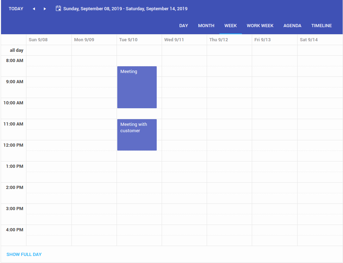Open the AGENDA view tab

[x=292, y=26]
